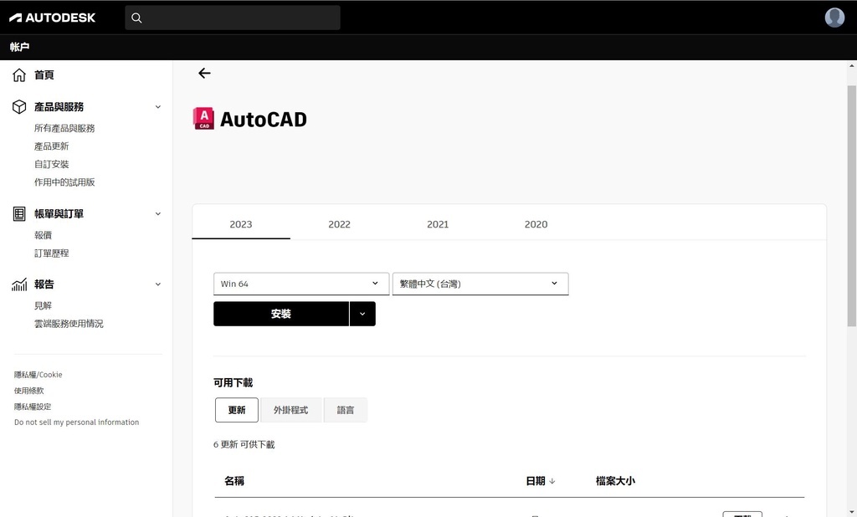Click the search magnifier icon

(136, 18)
